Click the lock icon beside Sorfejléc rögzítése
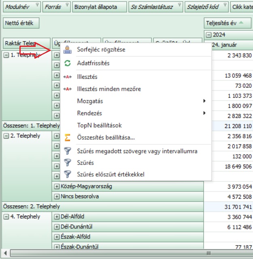Viewport: 253px width, 259px height. (x=68, y=50)
